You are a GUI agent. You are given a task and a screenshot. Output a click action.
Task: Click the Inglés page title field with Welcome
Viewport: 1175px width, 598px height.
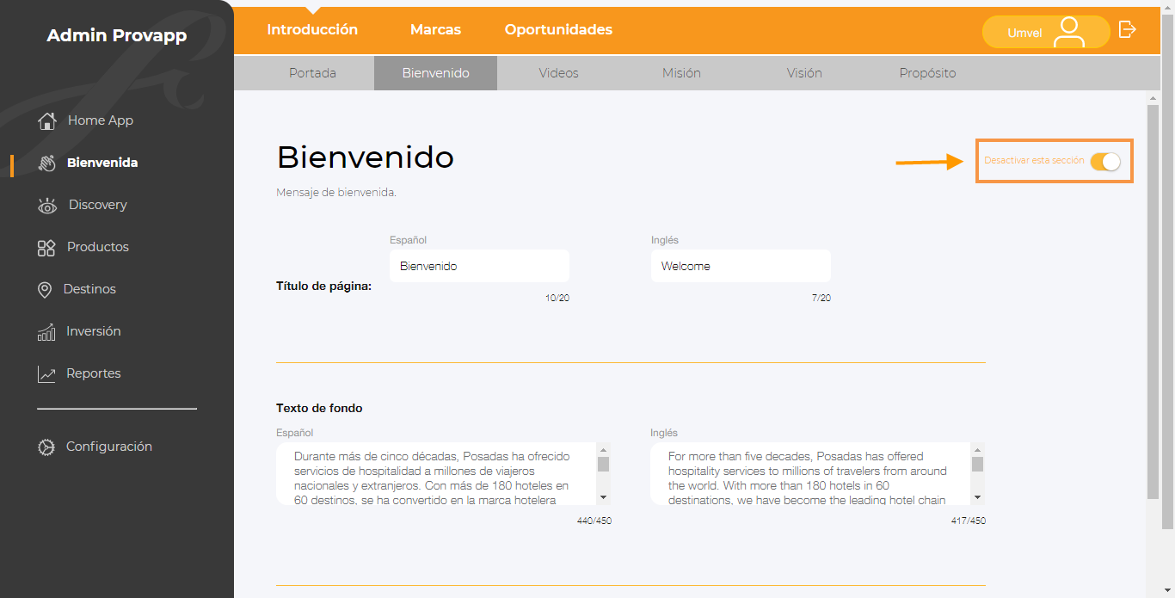coord(741,266)
